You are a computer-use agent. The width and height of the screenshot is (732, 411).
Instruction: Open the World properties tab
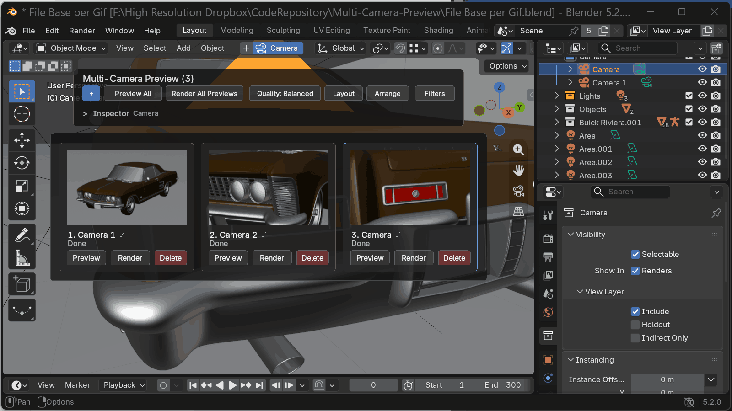click(x=548, y=312)
